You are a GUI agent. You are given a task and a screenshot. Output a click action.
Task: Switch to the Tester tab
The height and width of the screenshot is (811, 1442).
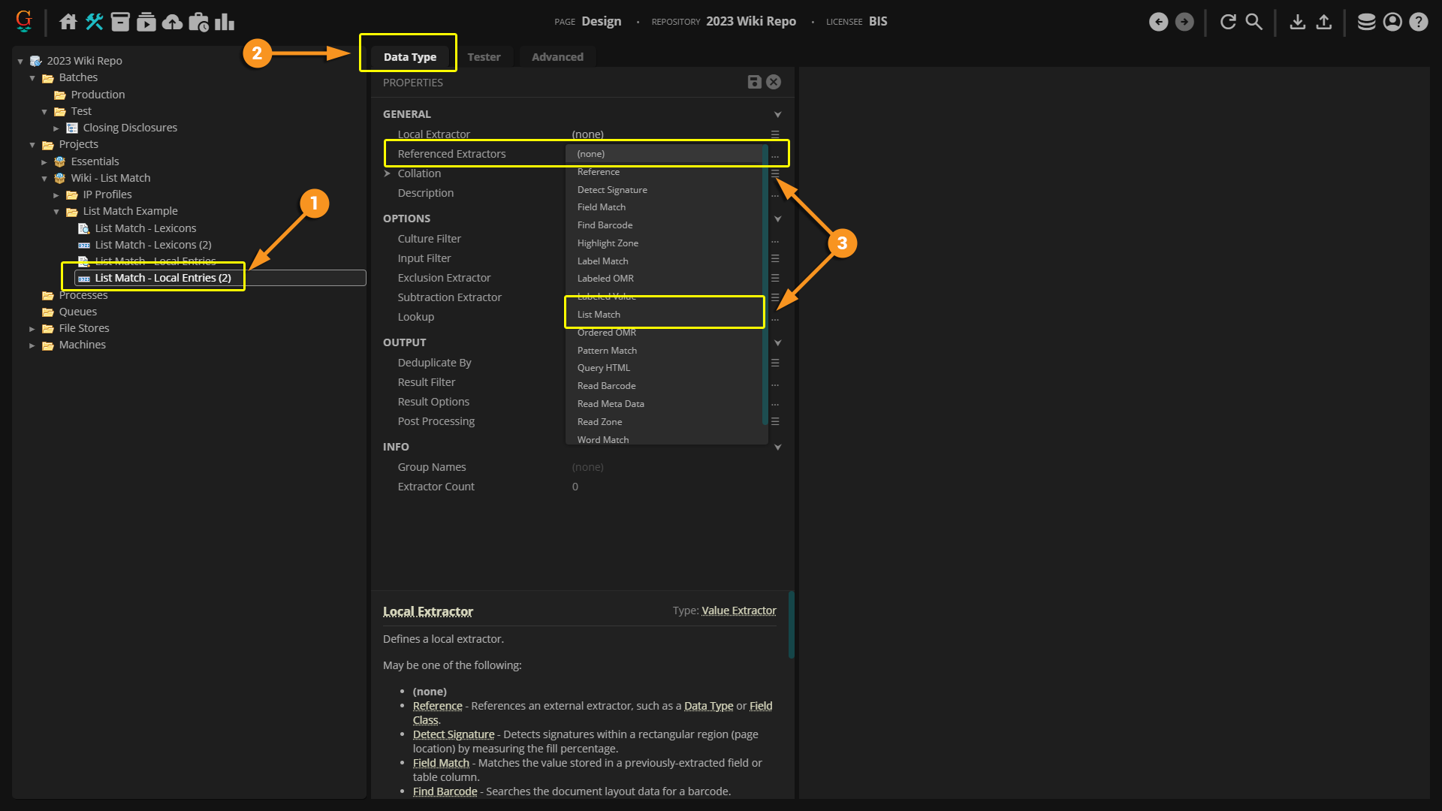[484, 57]
